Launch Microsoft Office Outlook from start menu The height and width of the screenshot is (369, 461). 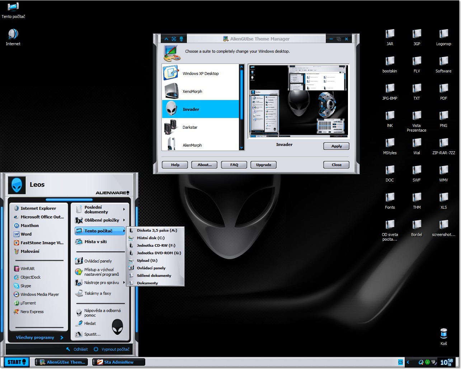click(38, 217)
